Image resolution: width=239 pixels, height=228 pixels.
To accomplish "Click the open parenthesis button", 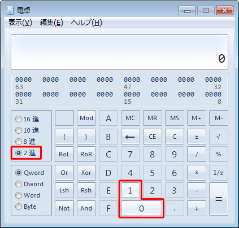I will 64,137.
